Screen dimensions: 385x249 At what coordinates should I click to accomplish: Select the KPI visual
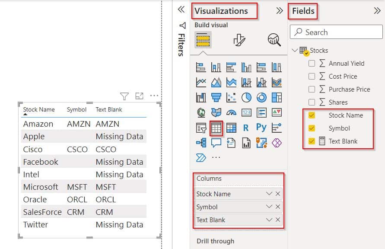pyautogui.click(x=277, y=113)
